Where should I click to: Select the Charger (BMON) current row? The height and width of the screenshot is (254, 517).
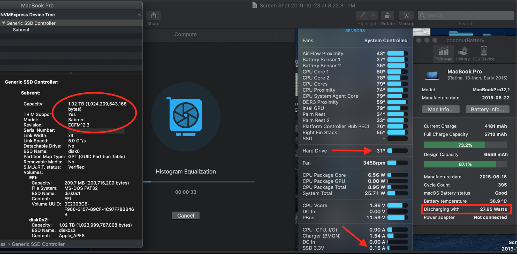(x=355, y=236)
